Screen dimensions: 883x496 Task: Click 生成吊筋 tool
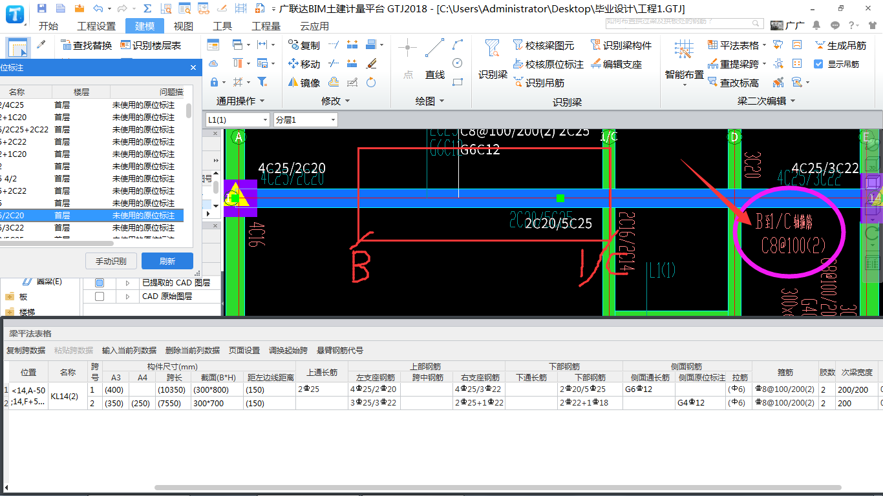840,45
